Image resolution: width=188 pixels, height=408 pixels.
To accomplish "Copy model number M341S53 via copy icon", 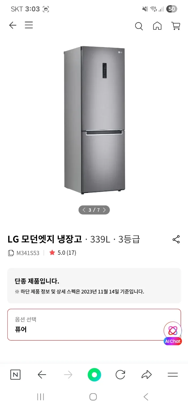I will click(11, 253).
